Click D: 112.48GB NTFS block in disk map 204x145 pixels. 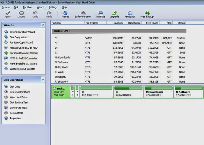pyautogui.click(x=96, y=92)
